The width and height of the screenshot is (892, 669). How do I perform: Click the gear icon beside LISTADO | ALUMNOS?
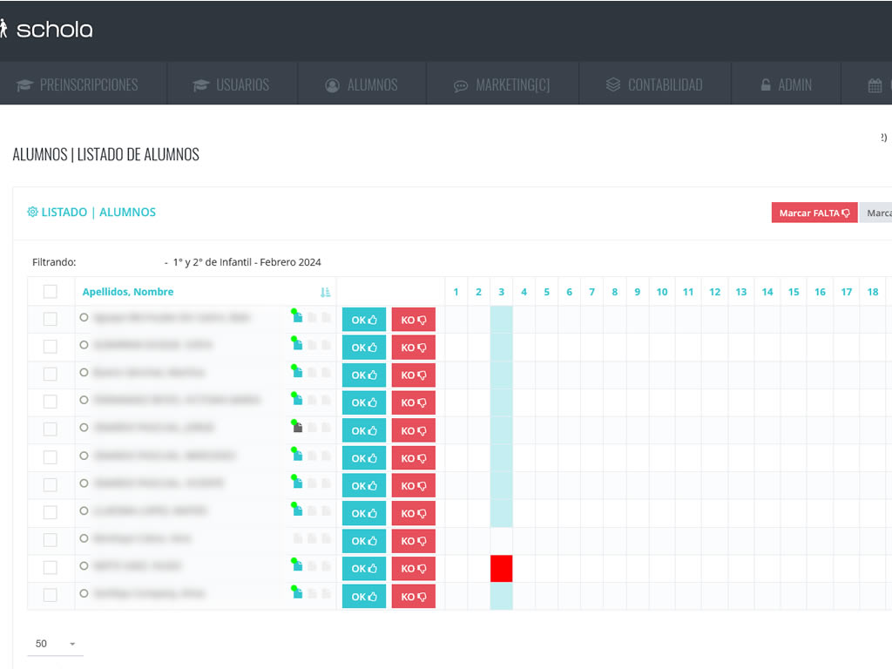[32, 212]
